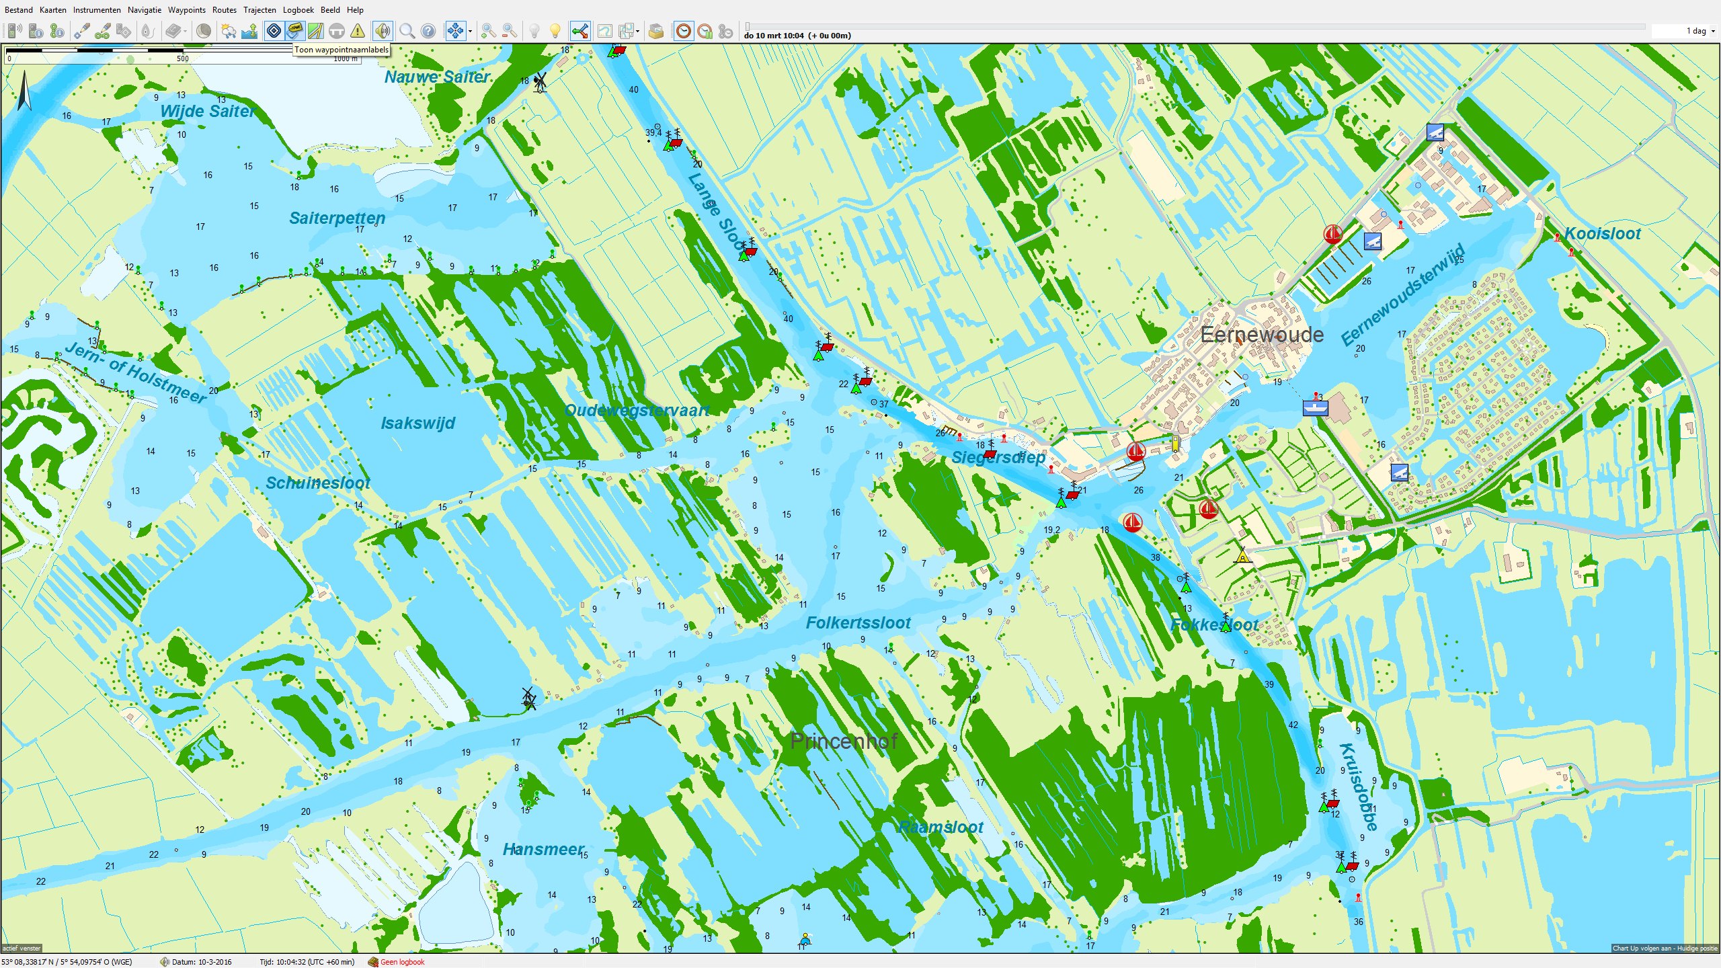This screenshot has width=1721, height=968.
Task: Toggle the roads map layer button
Action: [x=315, y=31]
